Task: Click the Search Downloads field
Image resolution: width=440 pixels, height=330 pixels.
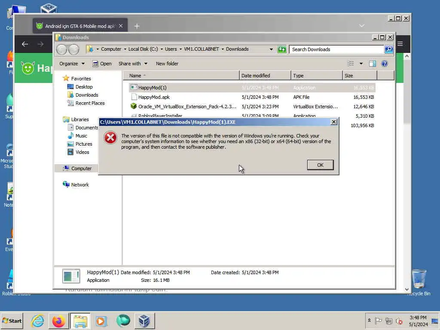Action: [336, 49]
